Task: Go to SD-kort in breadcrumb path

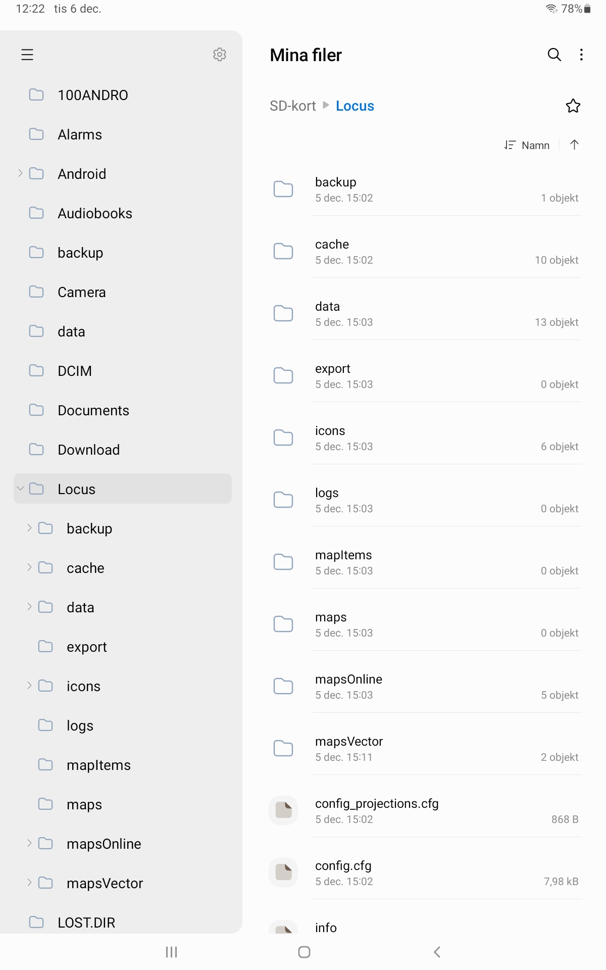Action: tap(292, 106)
